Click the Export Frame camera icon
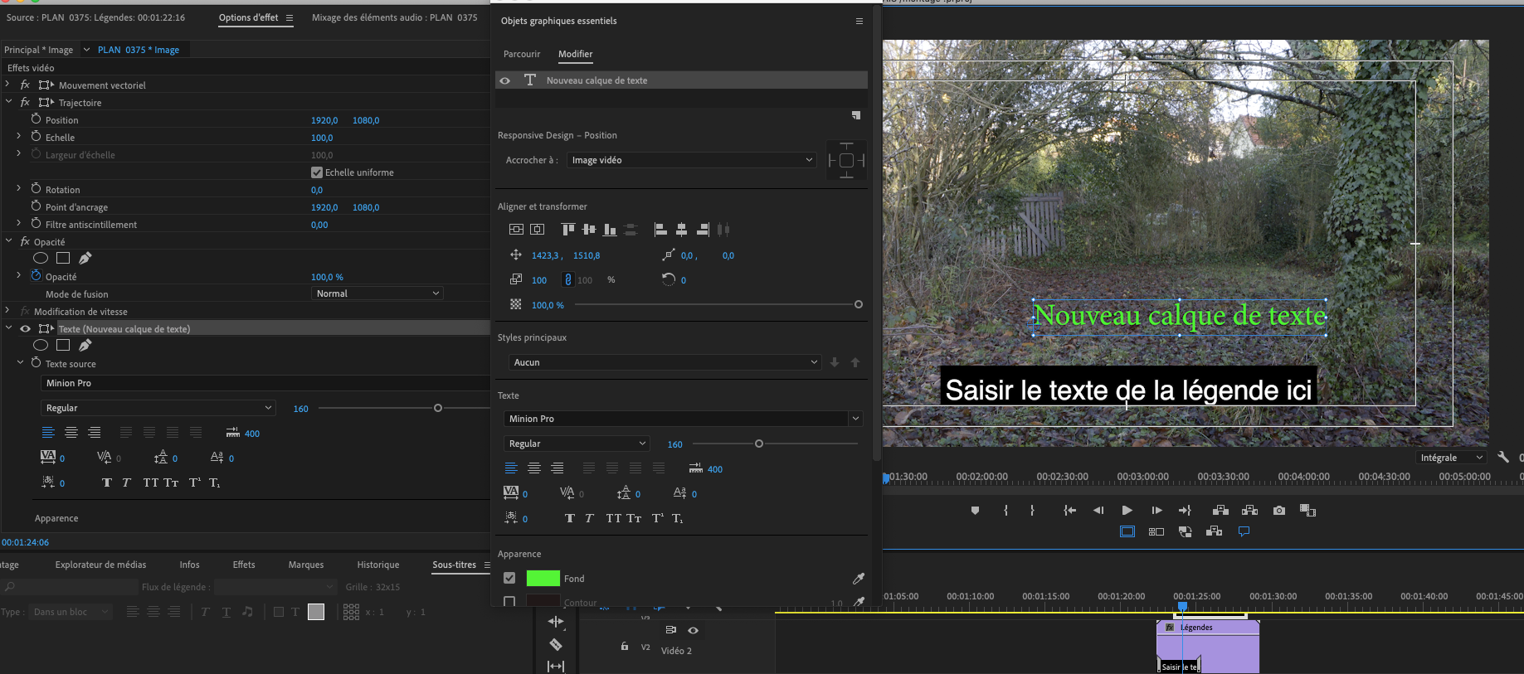The height and width of the screenshot is (674, 1524). pos(1278,511)
